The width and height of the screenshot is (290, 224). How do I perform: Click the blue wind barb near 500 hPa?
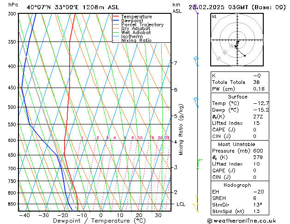[196, 102]
